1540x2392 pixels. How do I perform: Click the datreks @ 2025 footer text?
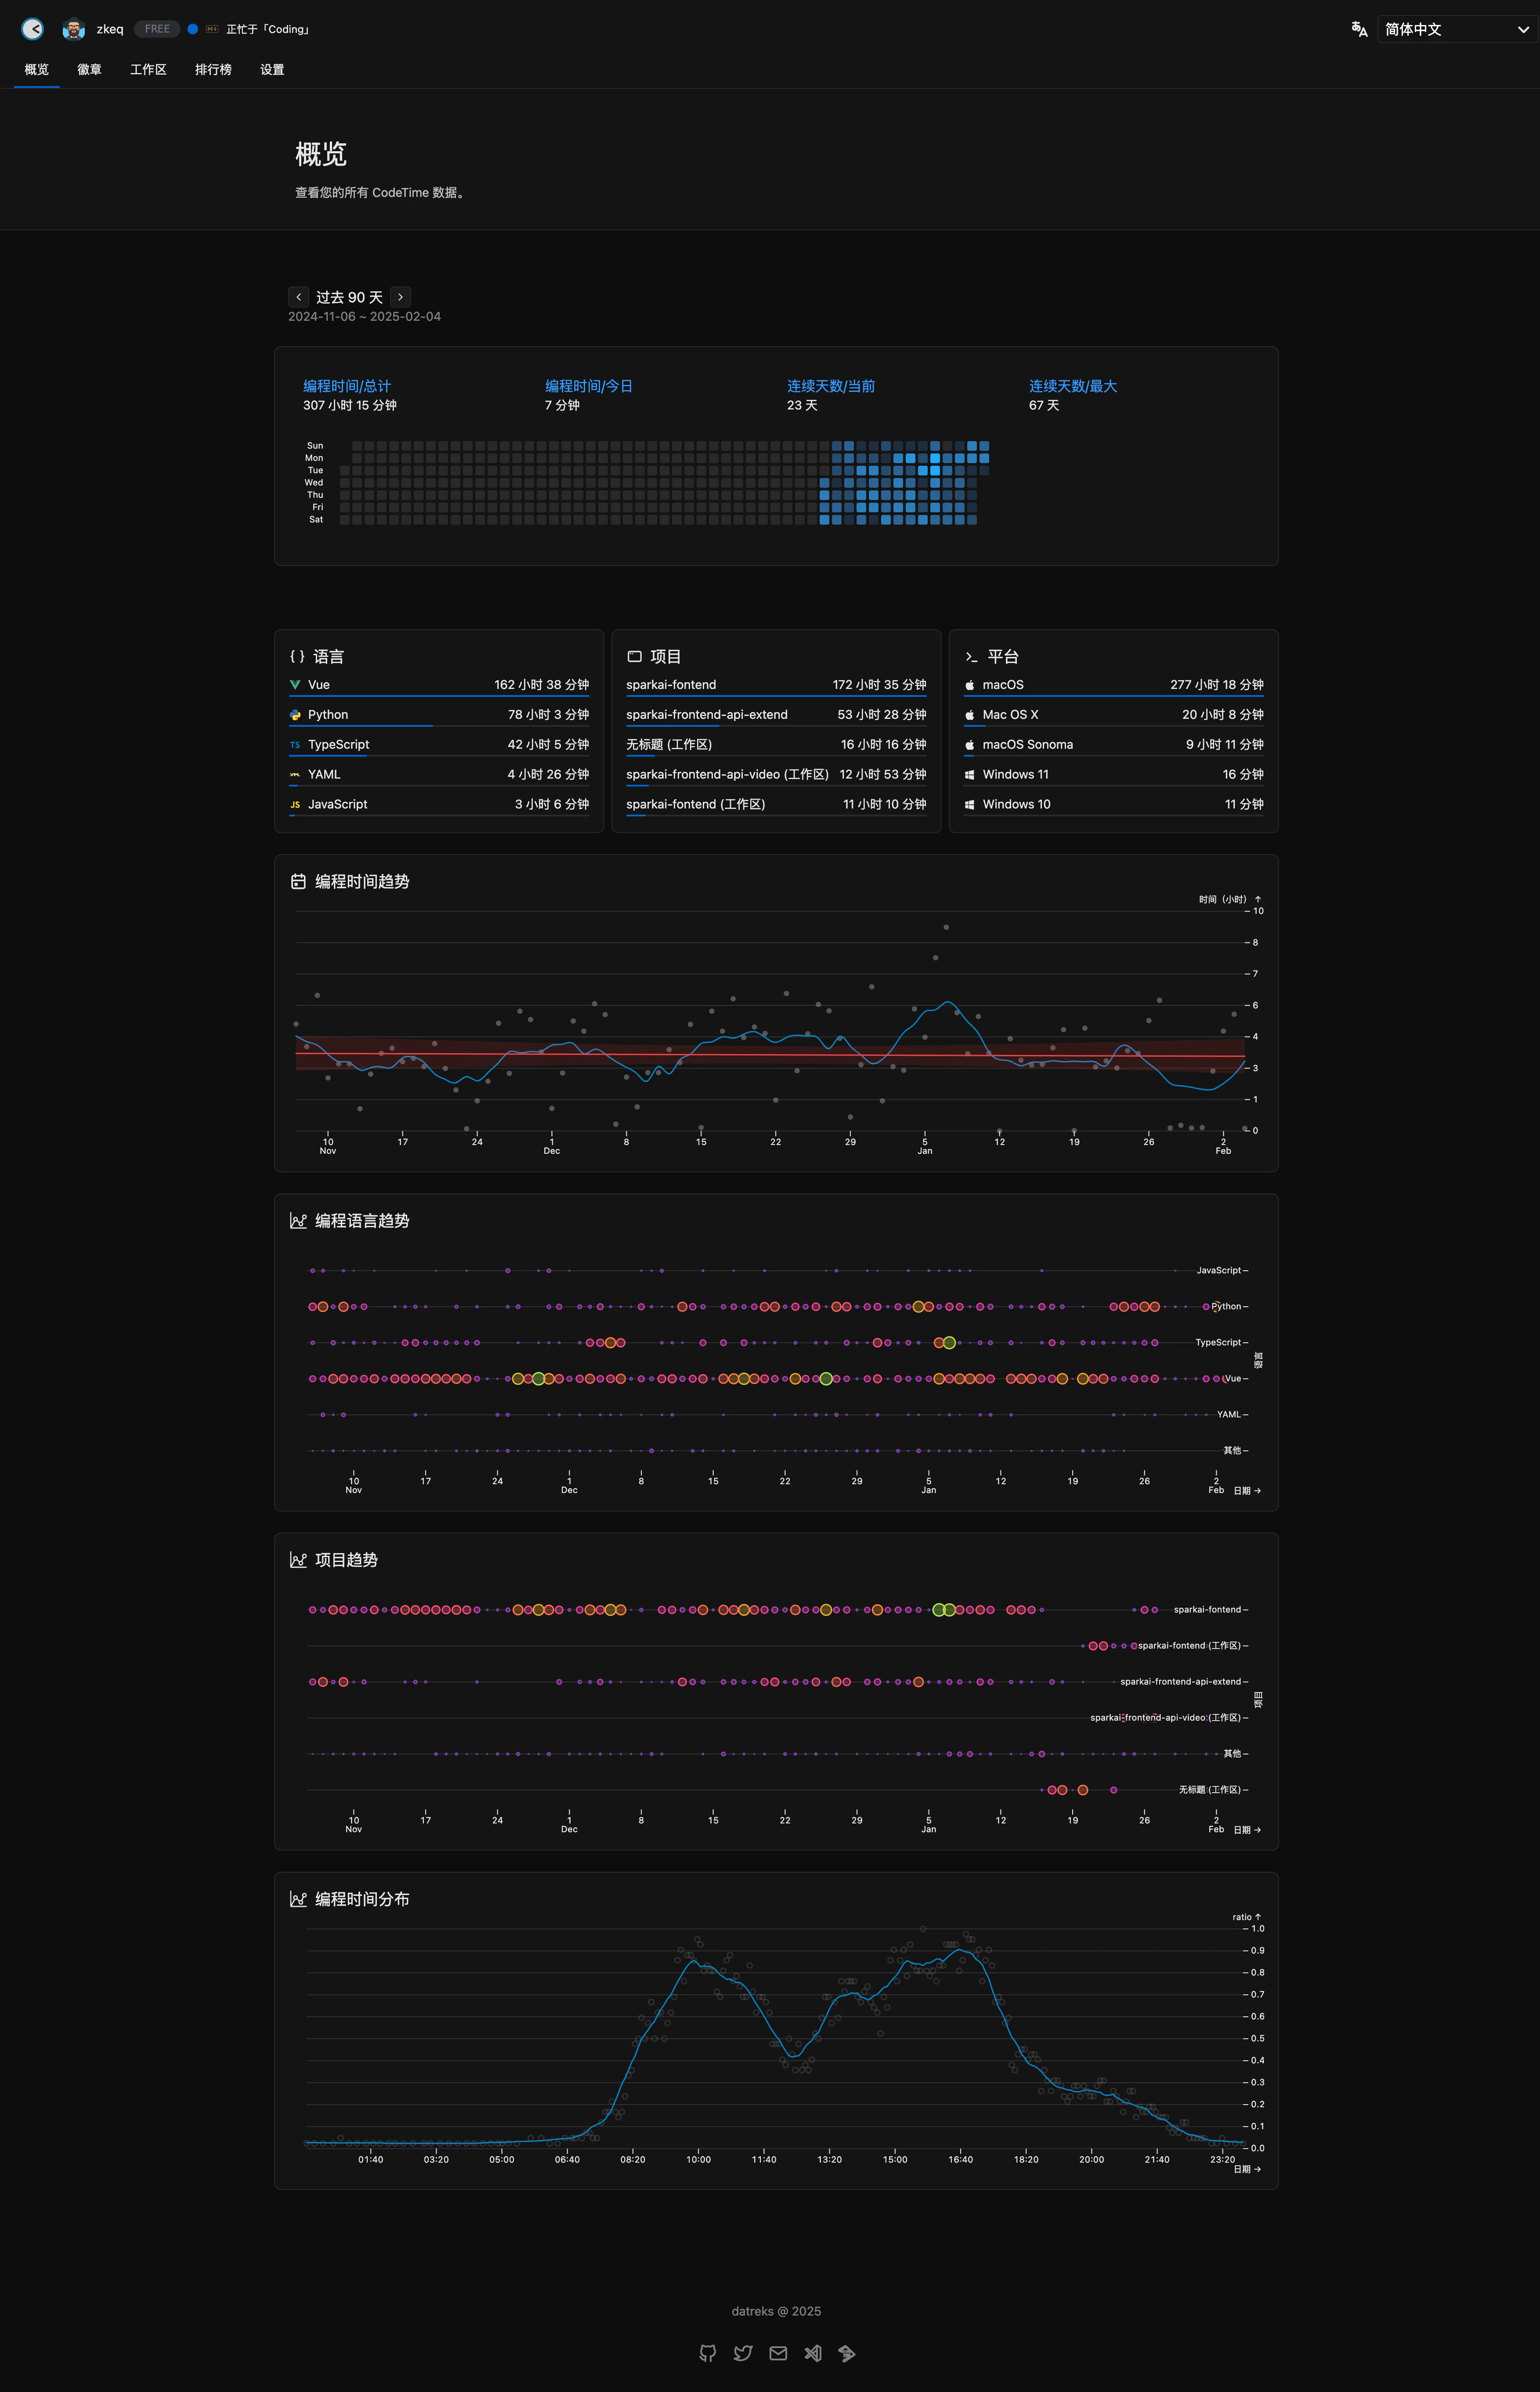(x=776, y=2311)
